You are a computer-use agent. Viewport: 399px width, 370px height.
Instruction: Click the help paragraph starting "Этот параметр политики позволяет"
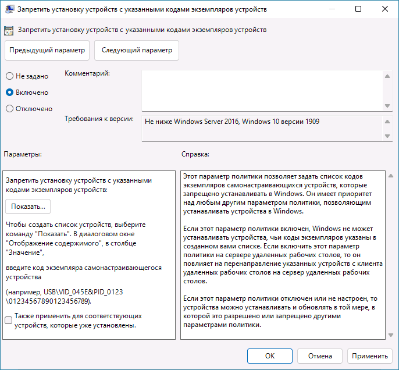[277, 194]
